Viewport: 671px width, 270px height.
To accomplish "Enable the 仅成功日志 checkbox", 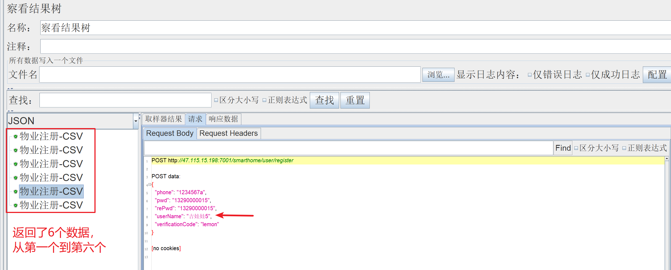I will 588,75.
